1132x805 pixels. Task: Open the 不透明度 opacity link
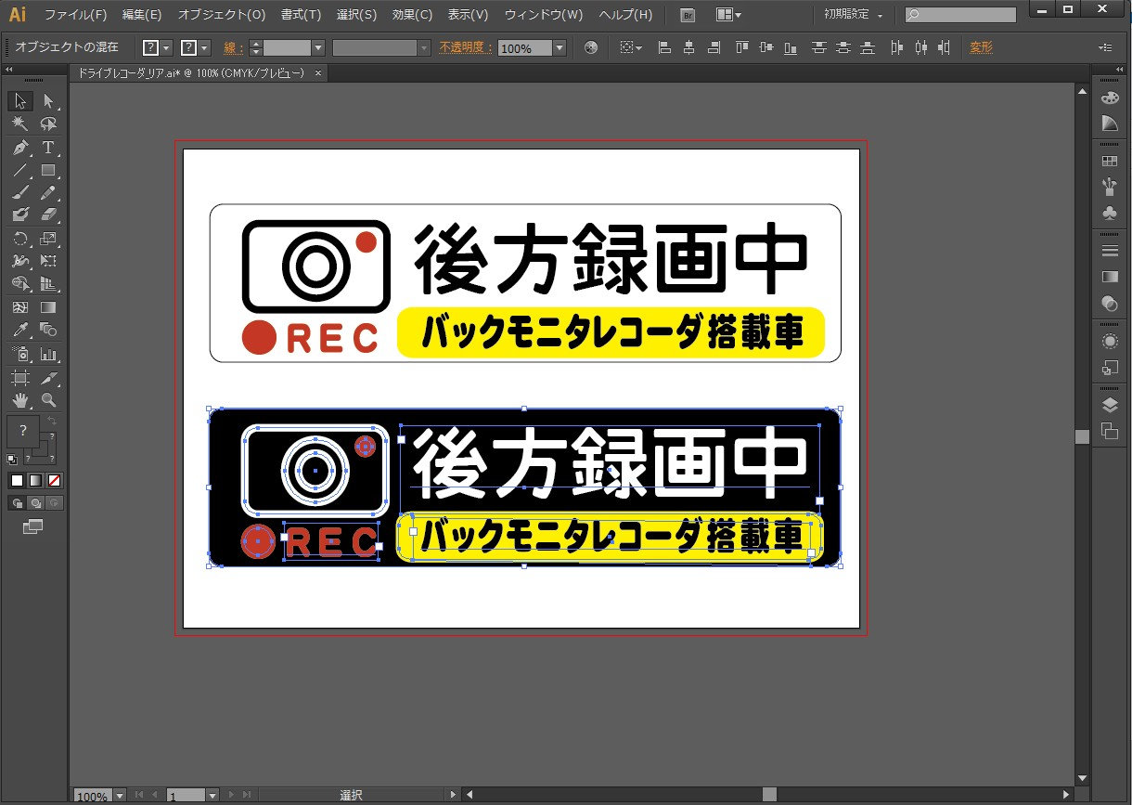point(465,47)
